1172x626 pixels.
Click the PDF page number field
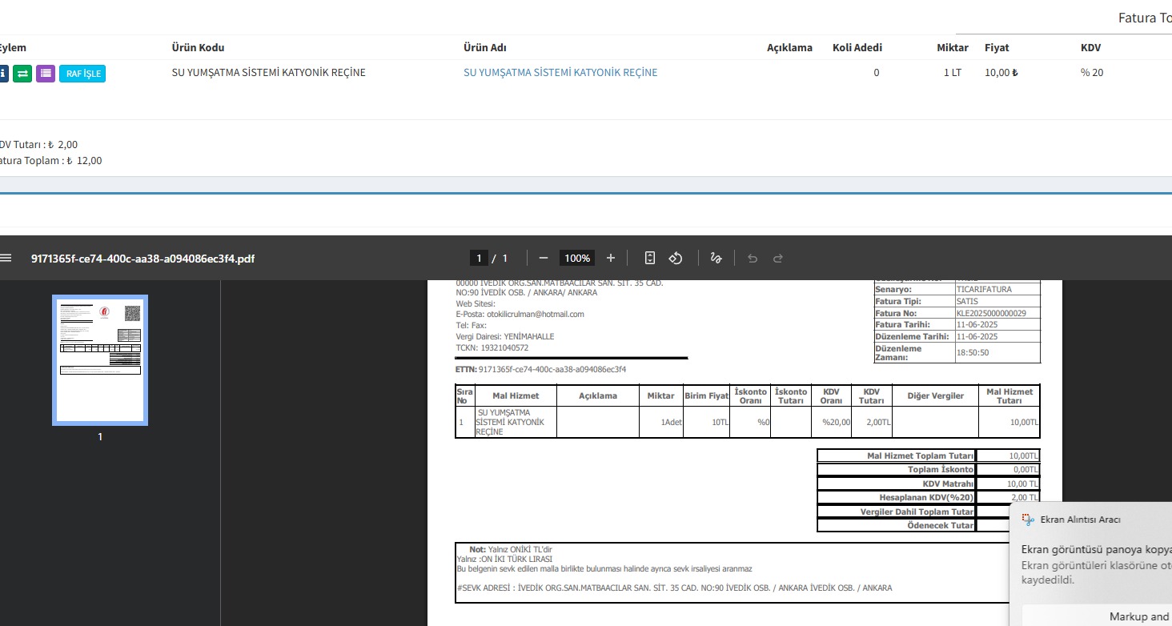pyautogui.click(x=479, y=258)
